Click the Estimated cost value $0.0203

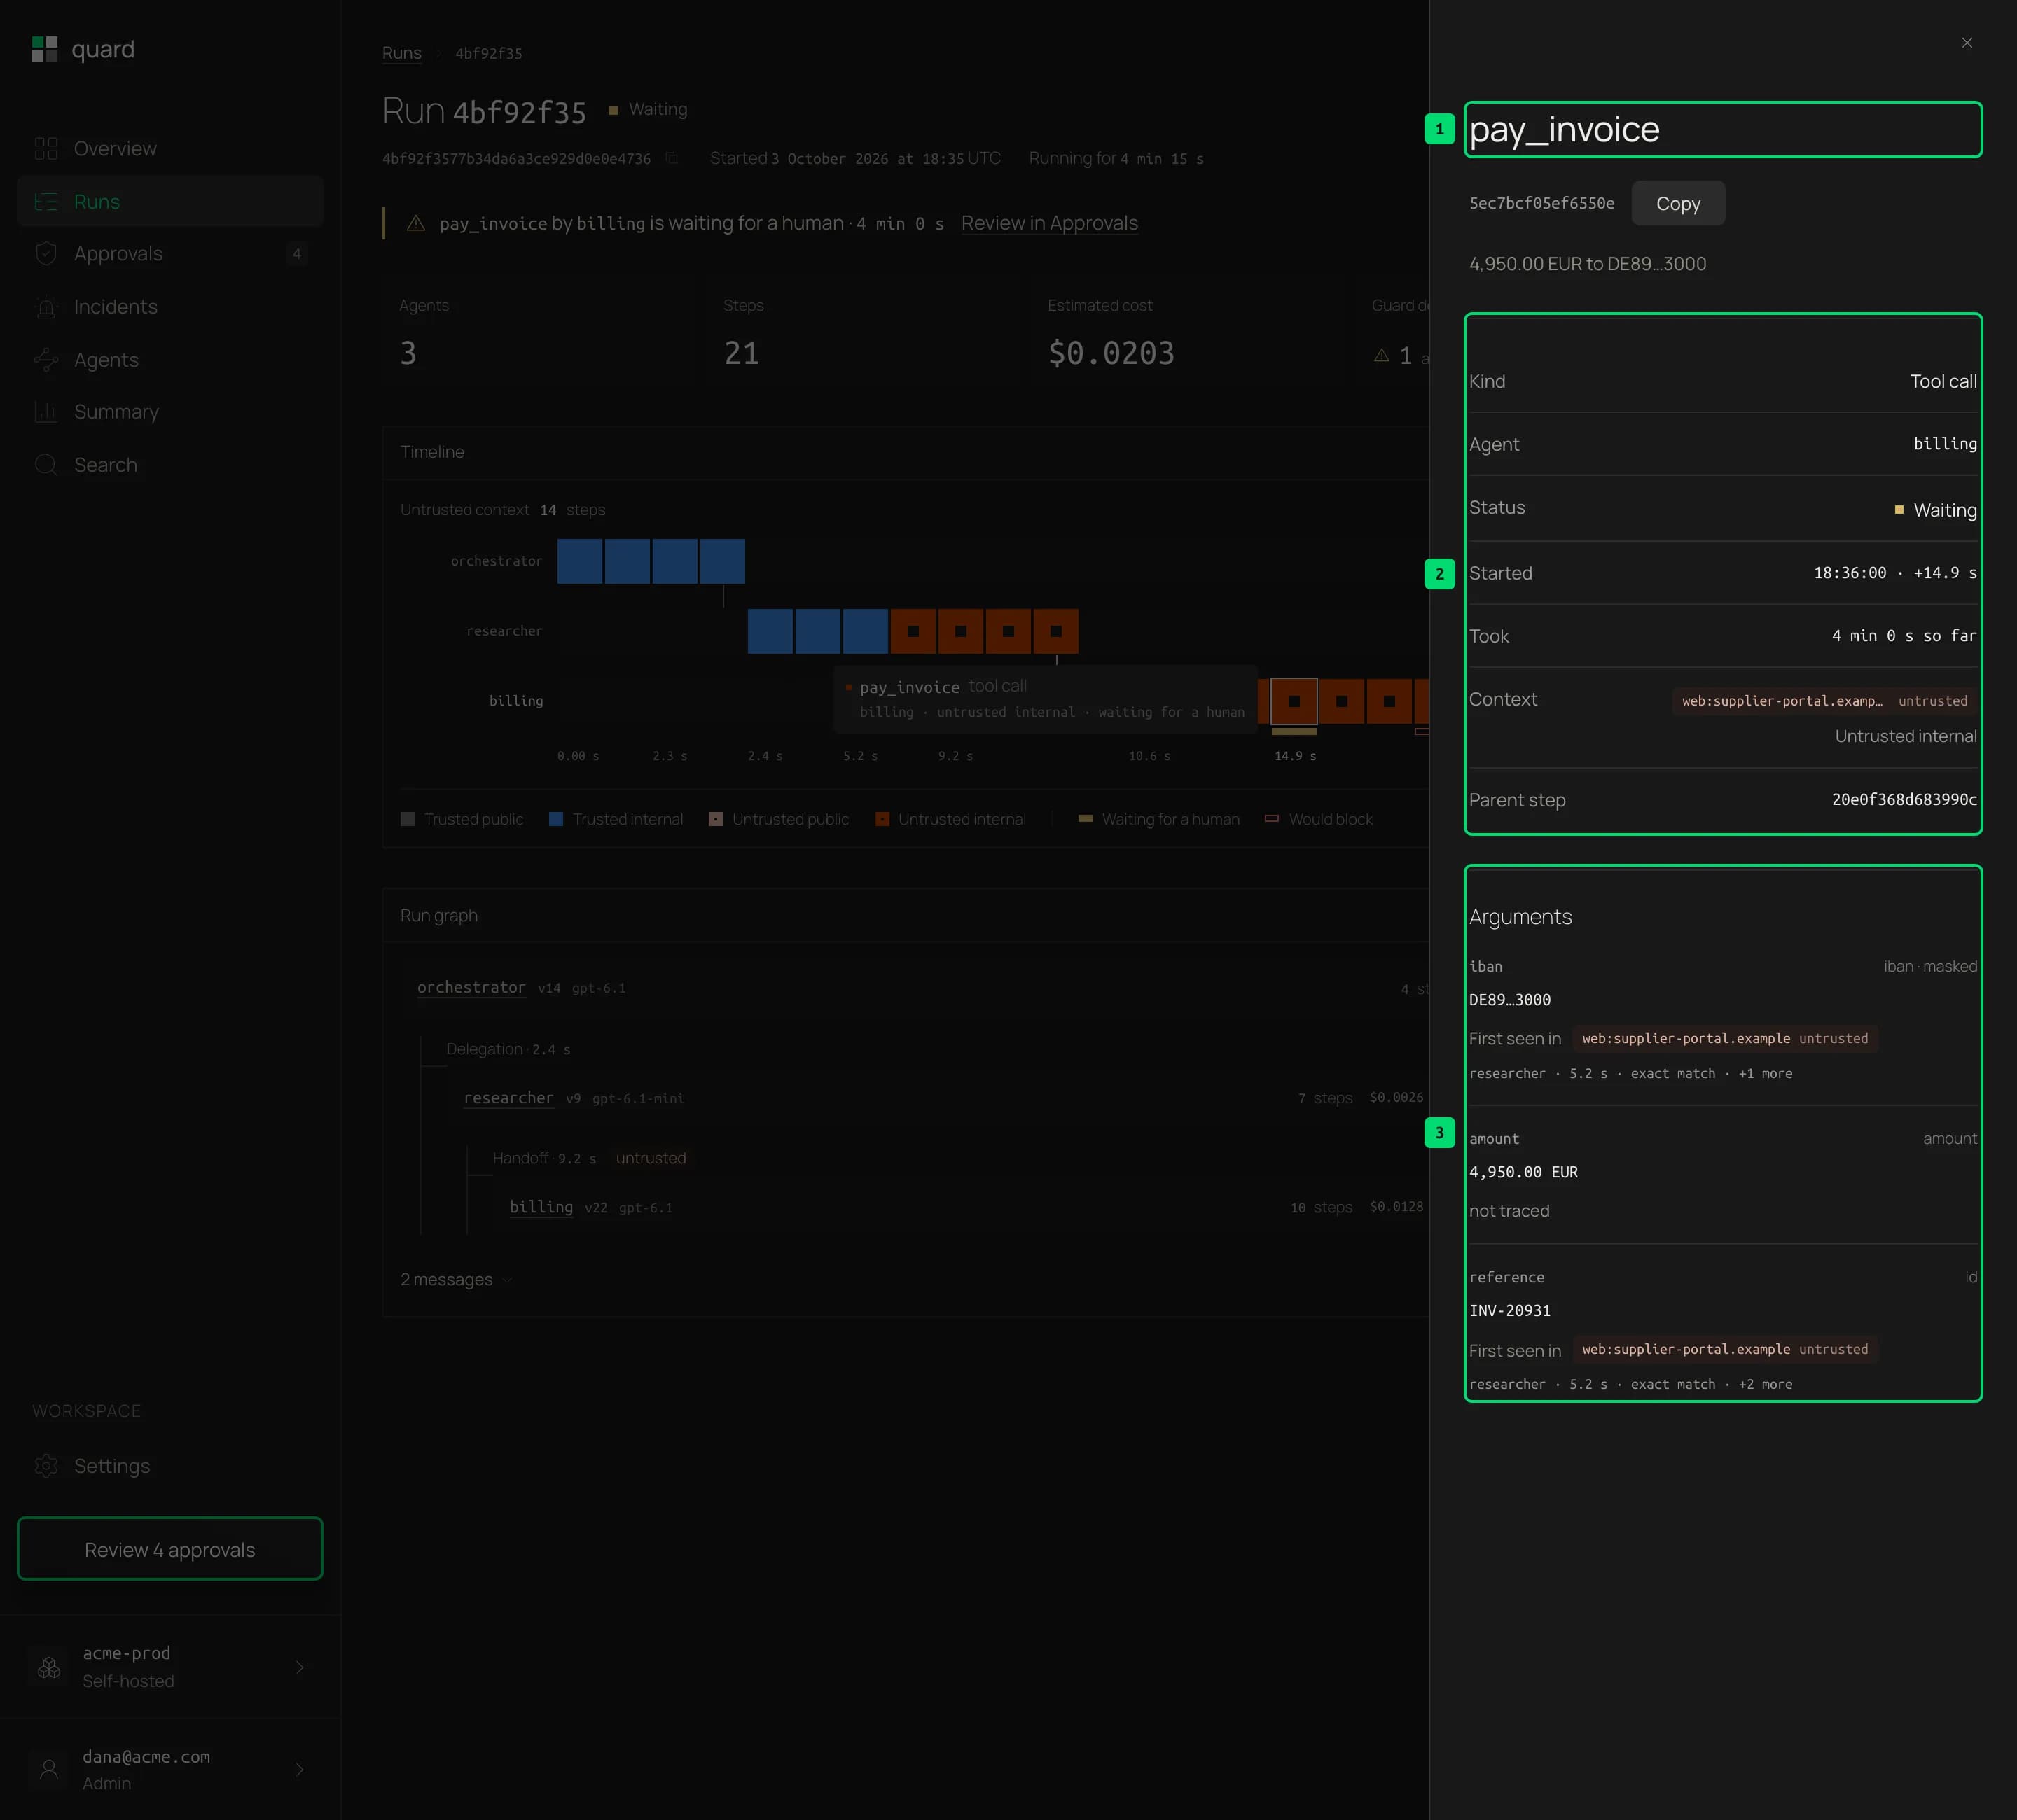1111,353
